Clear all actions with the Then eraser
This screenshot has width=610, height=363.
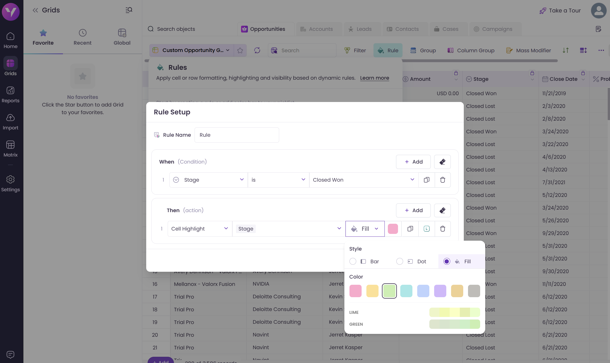[442, 210]
